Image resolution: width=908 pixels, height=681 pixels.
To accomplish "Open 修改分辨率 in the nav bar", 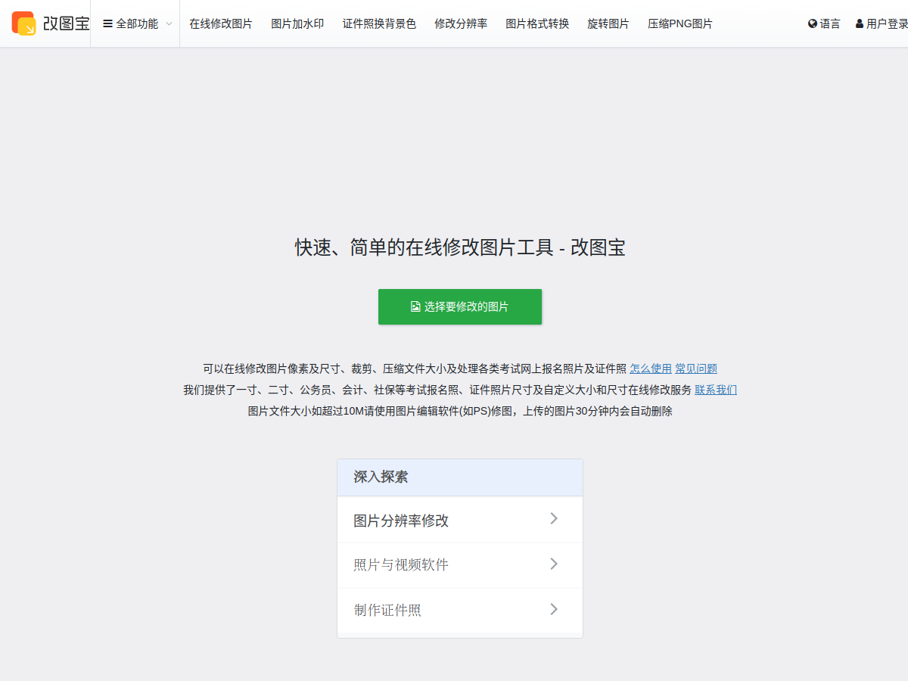I will pos(461,23).
